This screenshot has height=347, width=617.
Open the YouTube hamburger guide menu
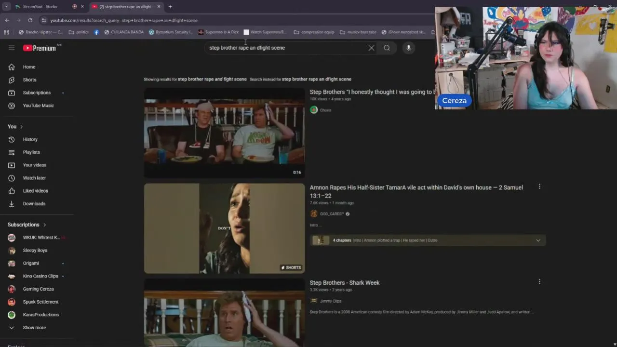point(12,48)
